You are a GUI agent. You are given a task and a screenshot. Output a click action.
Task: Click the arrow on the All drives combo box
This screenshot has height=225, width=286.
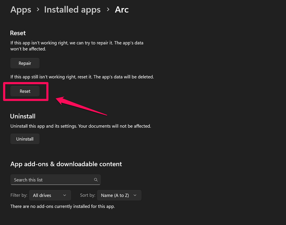point(65,195)
